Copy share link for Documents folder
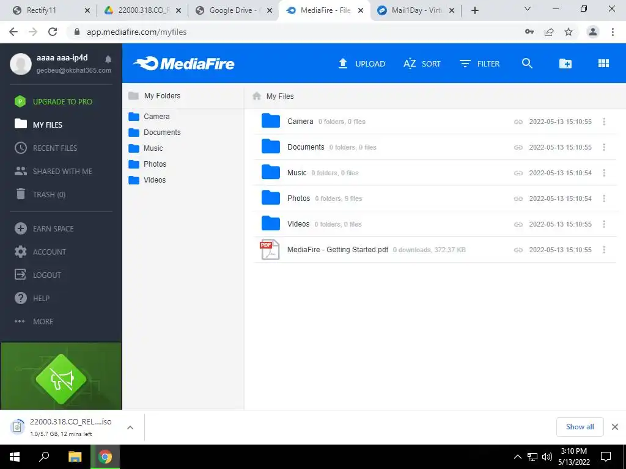This screenshot has width=626, height=469. (518, 147)
